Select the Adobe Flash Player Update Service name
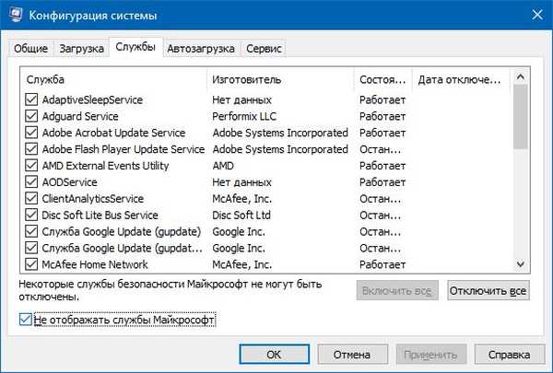The width and height of the screenshot is (553, 373). 124,149
